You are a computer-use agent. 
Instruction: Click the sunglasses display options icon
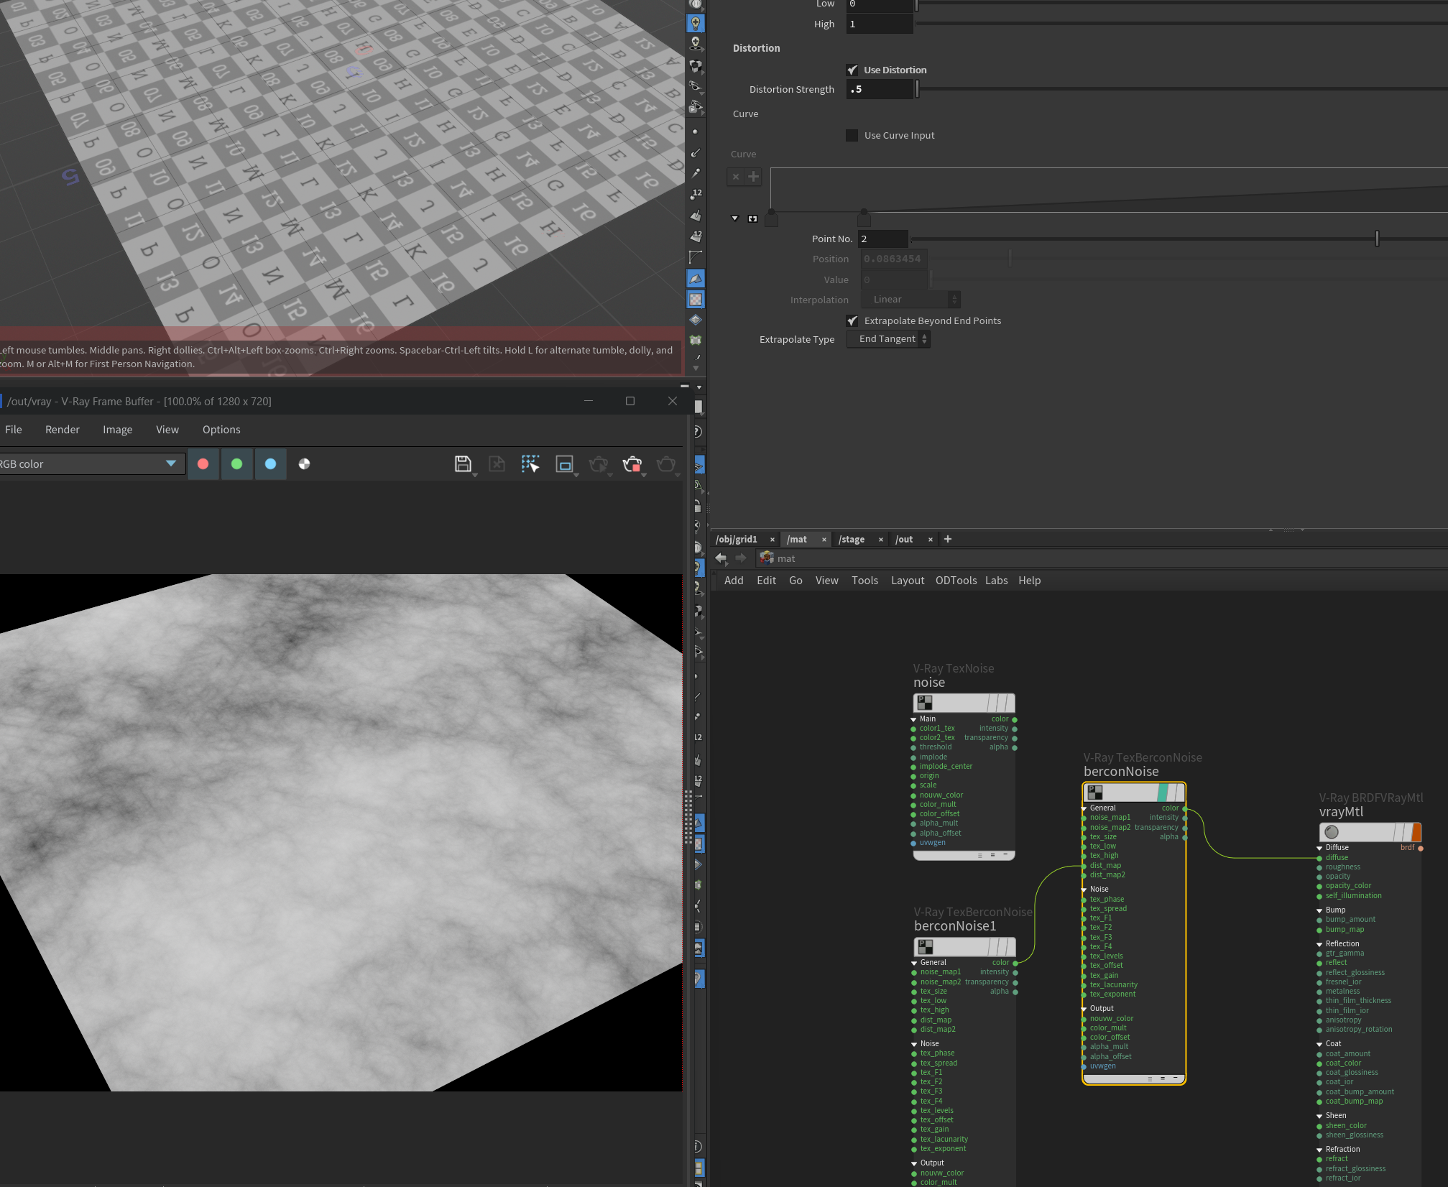tap(696, 86)
